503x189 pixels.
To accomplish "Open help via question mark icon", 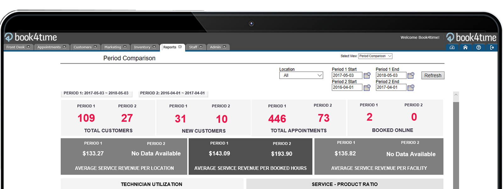I will pyautogui.click(x=478, y=47).
